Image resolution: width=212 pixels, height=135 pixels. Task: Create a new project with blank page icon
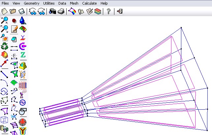[x=5, y=11]
